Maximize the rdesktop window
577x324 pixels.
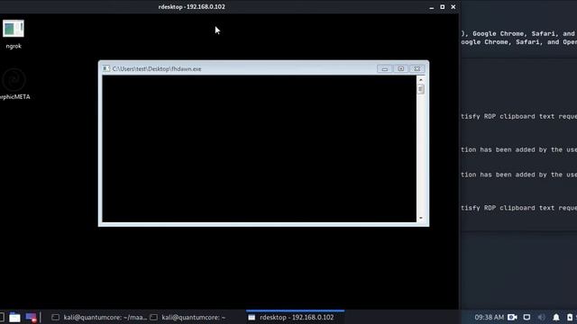coord(443,7)
